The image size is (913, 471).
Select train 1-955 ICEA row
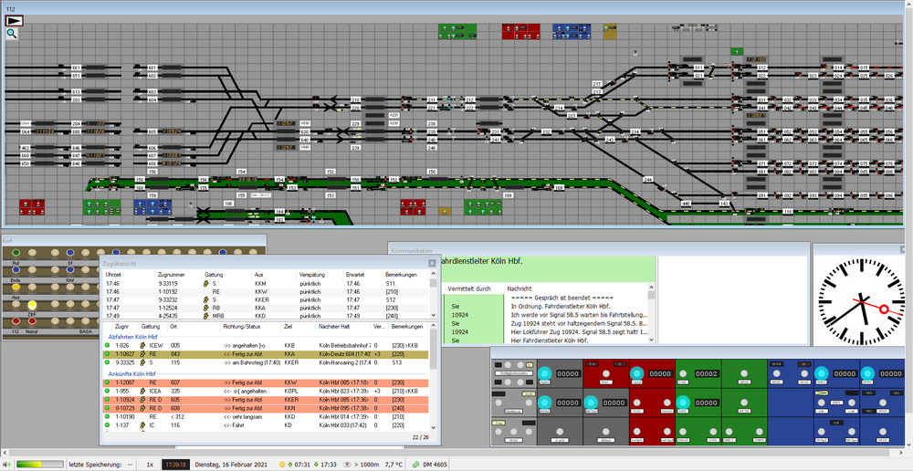[x=265, y=392]
